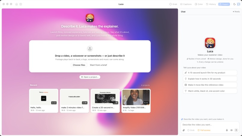The height and width of the screenshot is (136, 242).
Task: Click the send arrow button in composer
Action: (236, 130)
